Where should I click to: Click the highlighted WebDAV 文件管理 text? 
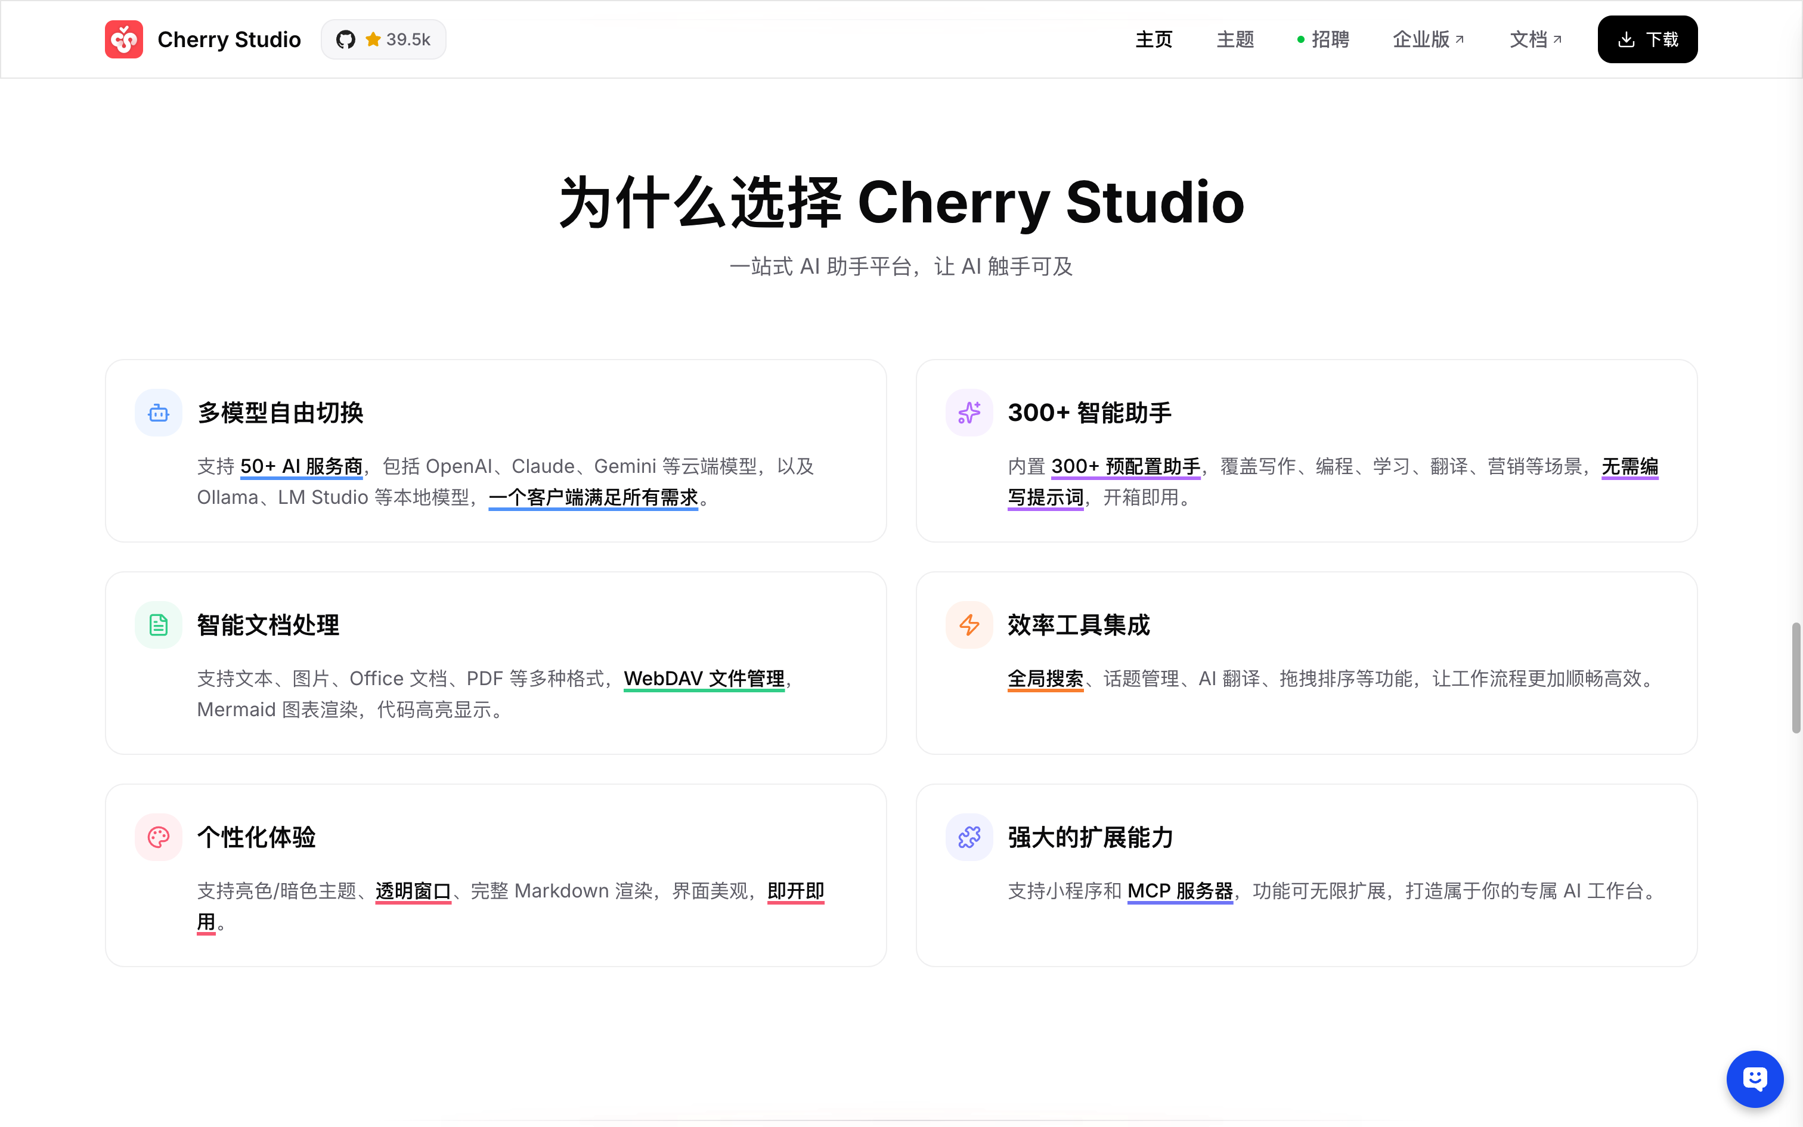704,679
